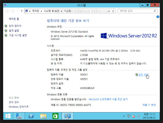This screenshot has height=123, width=163.
Task: Click the shield icon beside 원격 설정
Action: pyautogui.click(x=6, y=31)
